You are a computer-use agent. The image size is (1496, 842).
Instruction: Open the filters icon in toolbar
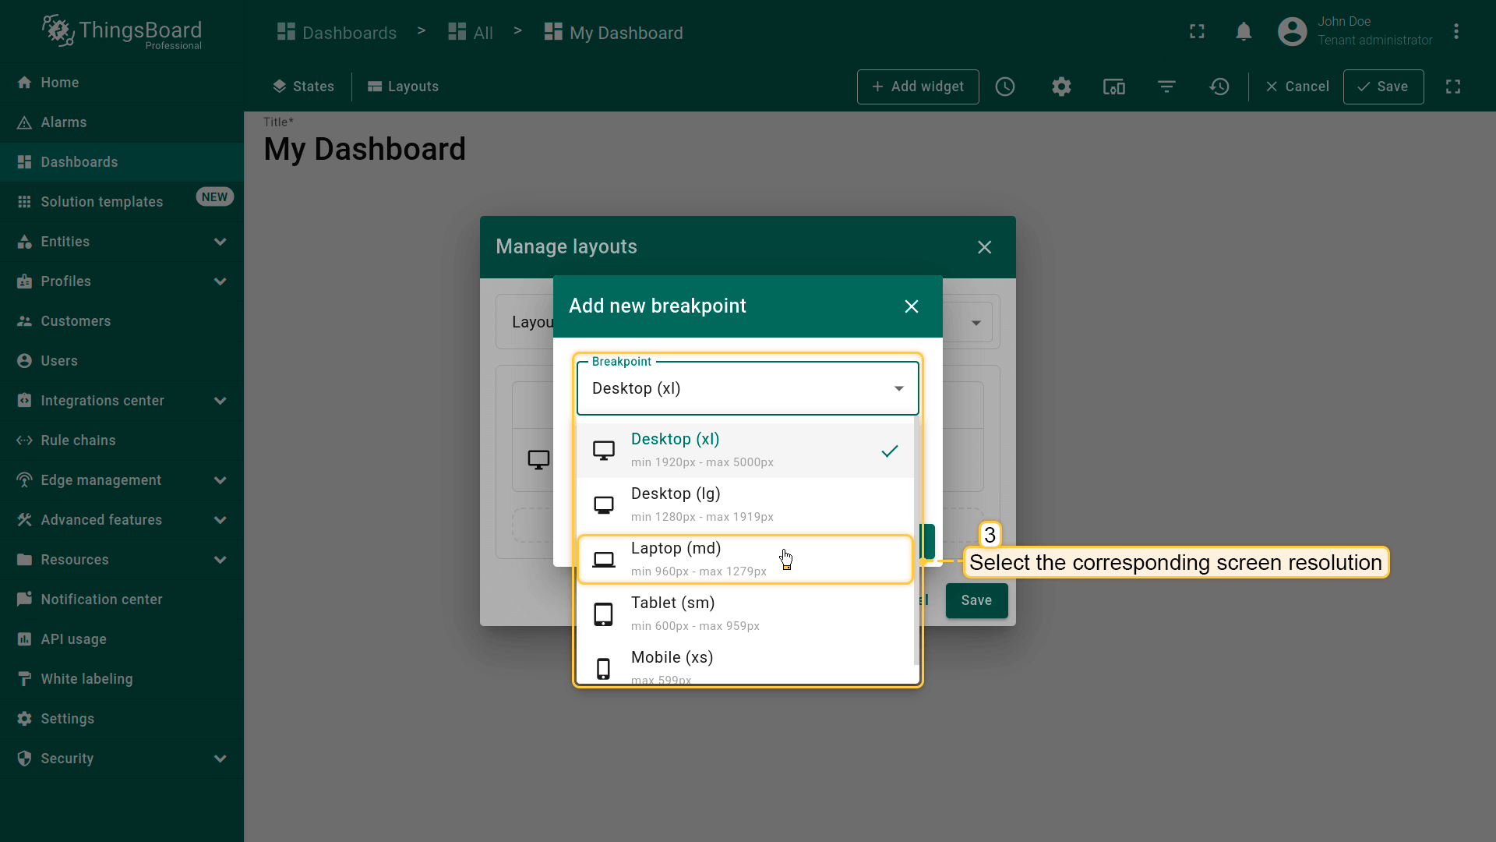(x=1166, y=87)
